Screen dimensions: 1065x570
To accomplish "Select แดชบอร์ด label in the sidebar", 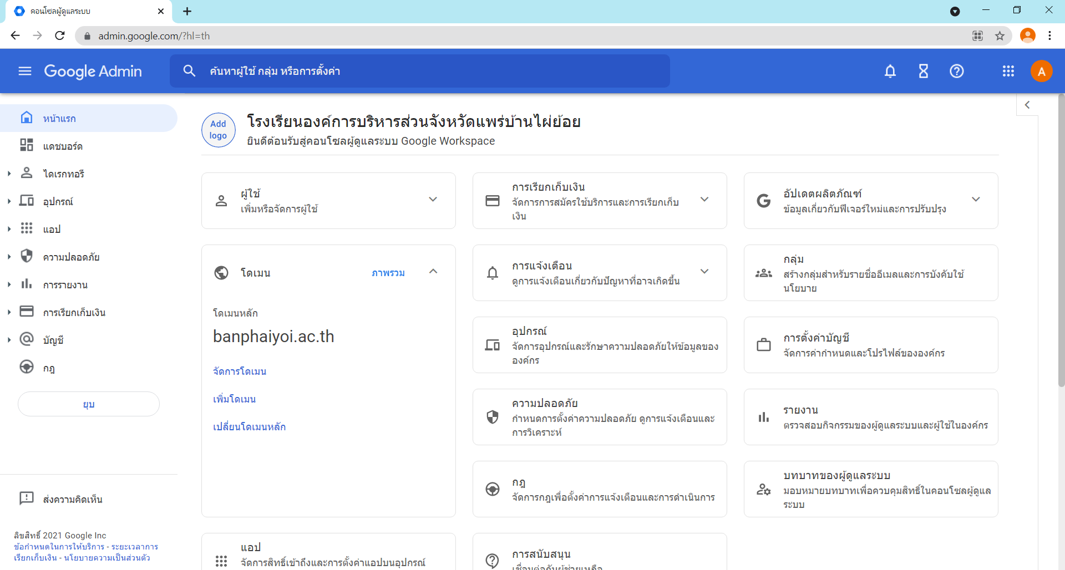I will tap(63, 146).
